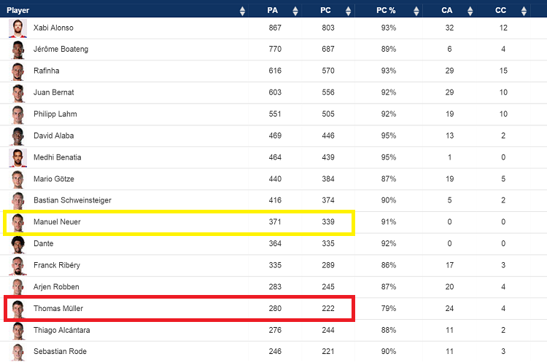Screen dimensions: 547x362
Task: Click Thiago Alcántara's pass completion percentage
Action: [x=387, y=330]
